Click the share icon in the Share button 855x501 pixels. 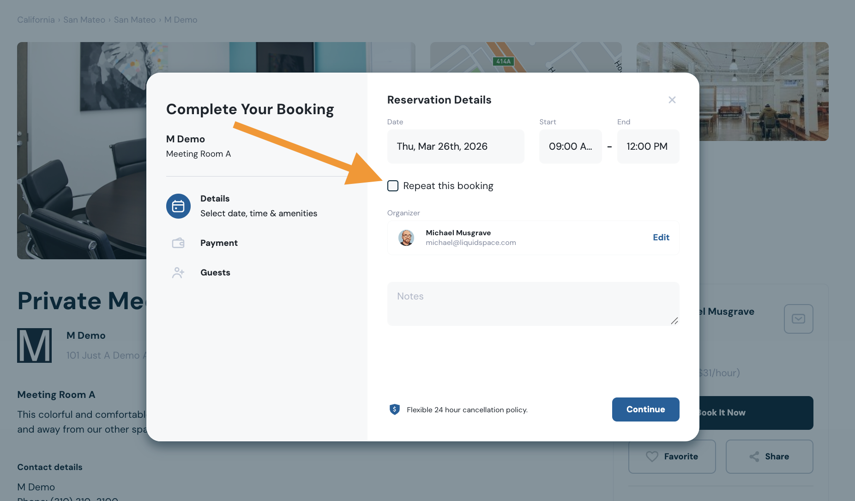(754, 457)
